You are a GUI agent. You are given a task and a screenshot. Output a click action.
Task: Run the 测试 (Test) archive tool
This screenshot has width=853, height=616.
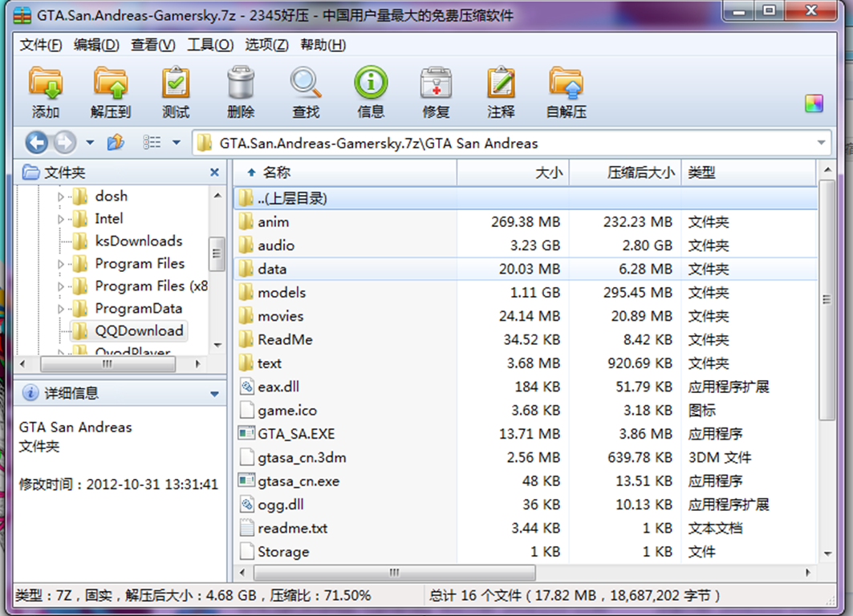(x=176, y=91)
